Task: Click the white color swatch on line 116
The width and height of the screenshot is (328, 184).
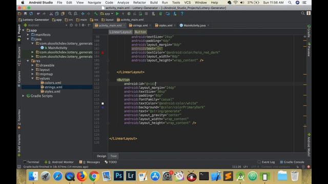Action: (102, 103)
